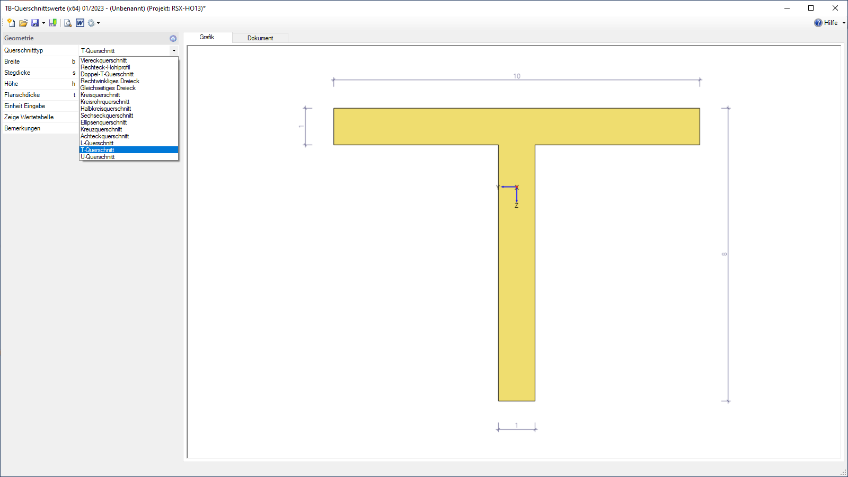Pick the highlighted T-Querschnitt entry
The width and height of the screenshot is (848, 477).
(128, 150)
